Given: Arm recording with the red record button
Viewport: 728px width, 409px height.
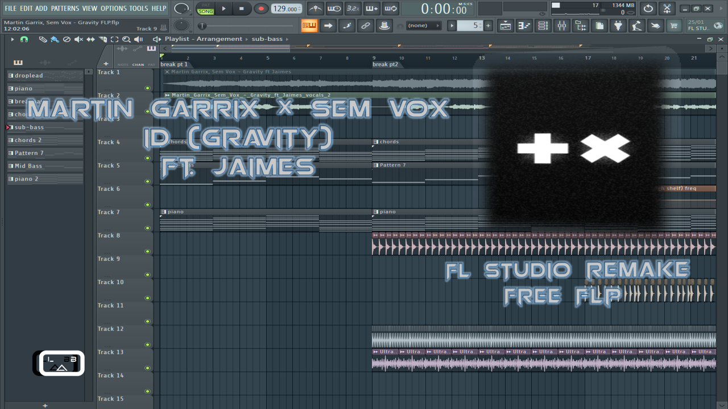Looking at the screenshot, I should [260, 9].
